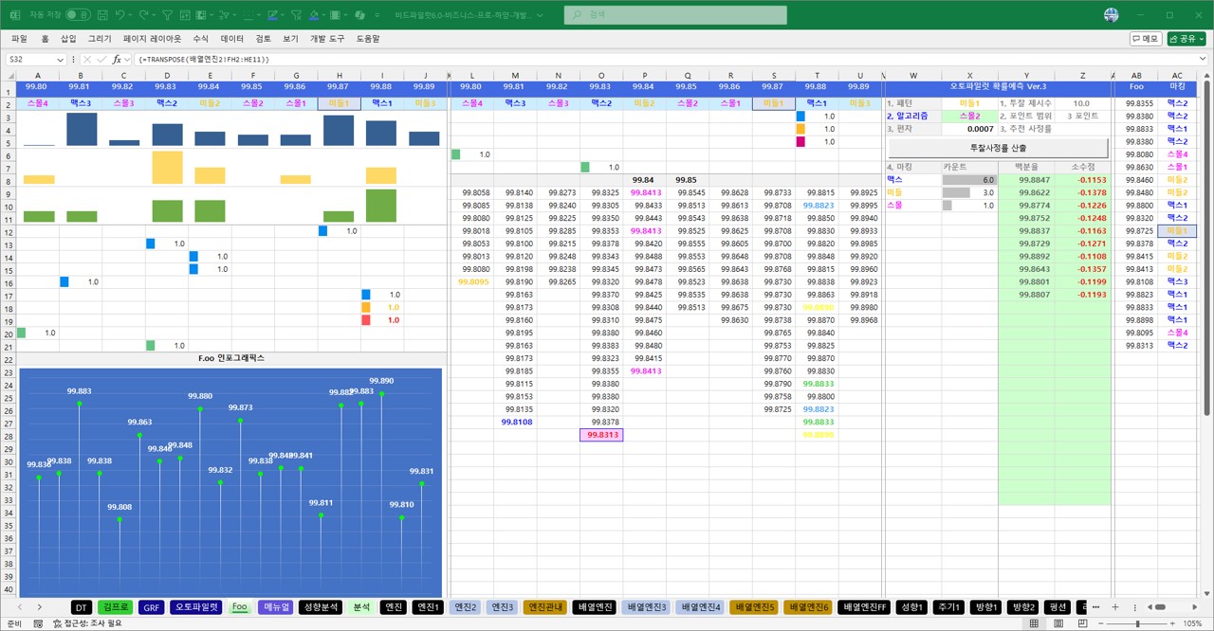
Task: Switch to the 김프로 sheet tab
Action: pos(115,607)
